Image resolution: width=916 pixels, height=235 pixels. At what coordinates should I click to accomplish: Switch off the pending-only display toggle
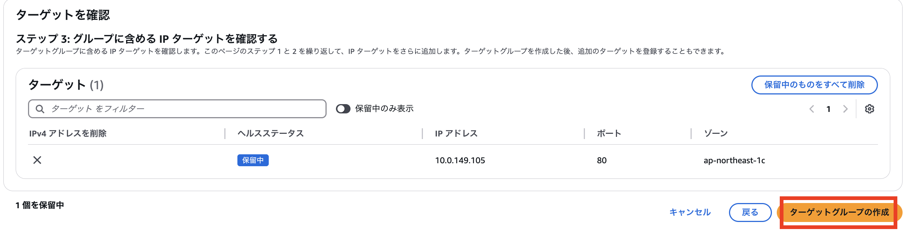343,109
